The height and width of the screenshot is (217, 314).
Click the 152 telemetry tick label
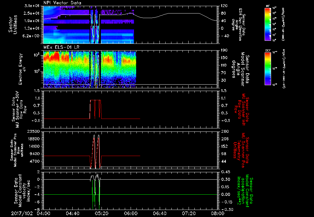click(224, 146)
